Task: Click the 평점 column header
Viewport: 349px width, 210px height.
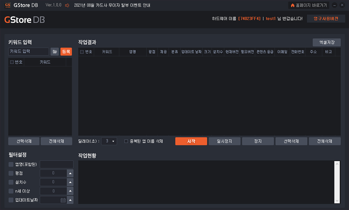Action: (x=152, y=52)
